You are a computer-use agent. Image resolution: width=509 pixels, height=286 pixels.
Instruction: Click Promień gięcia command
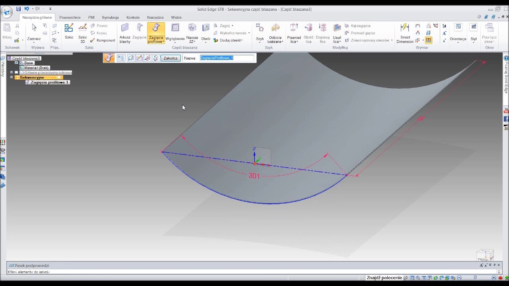pyautogui.click(x=360, y=33)
